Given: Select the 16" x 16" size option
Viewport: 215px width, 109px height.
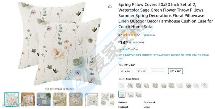Looking at the screenshot, I should point(126,71).
